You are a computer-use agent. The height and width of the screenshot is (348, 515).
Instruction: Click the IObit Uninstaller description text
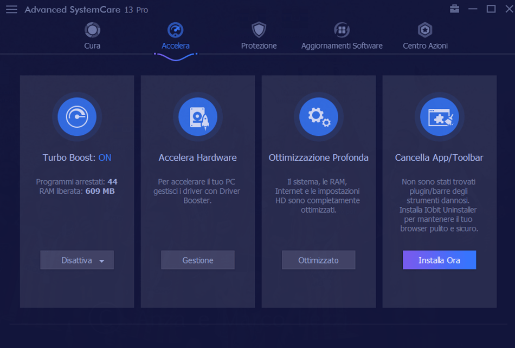click(x=439, y=205)
